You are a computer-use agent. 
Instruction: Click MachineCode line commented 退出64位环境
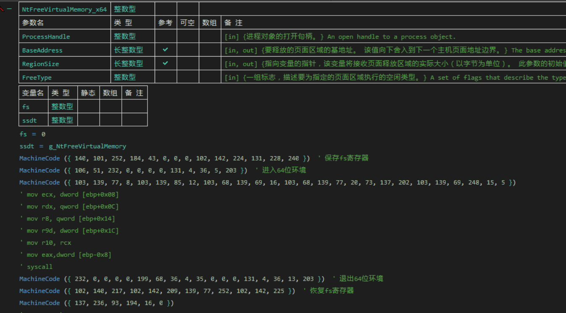[x=201, y=279]
